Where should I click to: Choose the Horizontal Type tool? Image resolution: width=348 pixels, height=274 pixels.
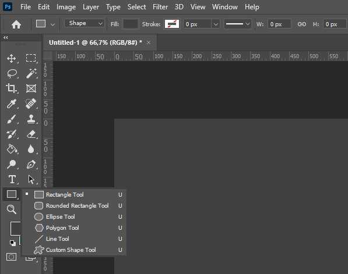tap(12, 179)
